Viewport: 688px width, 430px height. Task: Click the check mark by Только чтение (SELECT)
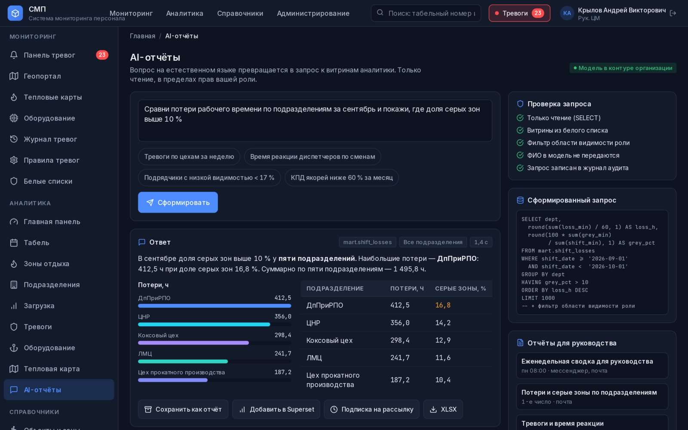pyautogui.click(x=520, y=118)
